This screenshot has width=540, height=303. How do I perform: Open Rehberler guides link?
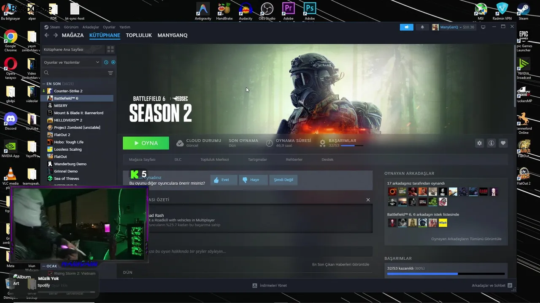coord(294,159)
